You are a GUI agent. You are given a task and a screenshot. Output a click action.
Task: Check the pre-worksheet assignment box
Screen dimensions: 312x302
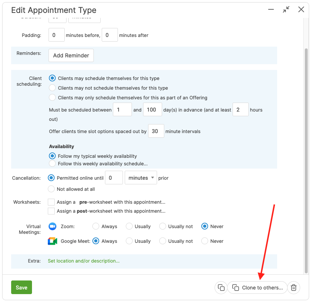pyautogui.click(x=51, y=202)
